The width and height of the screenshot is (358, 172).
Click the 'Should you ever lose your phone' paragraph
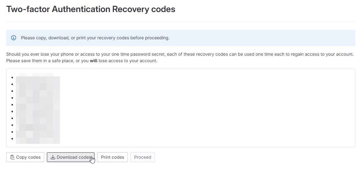(x=180, y=58)
